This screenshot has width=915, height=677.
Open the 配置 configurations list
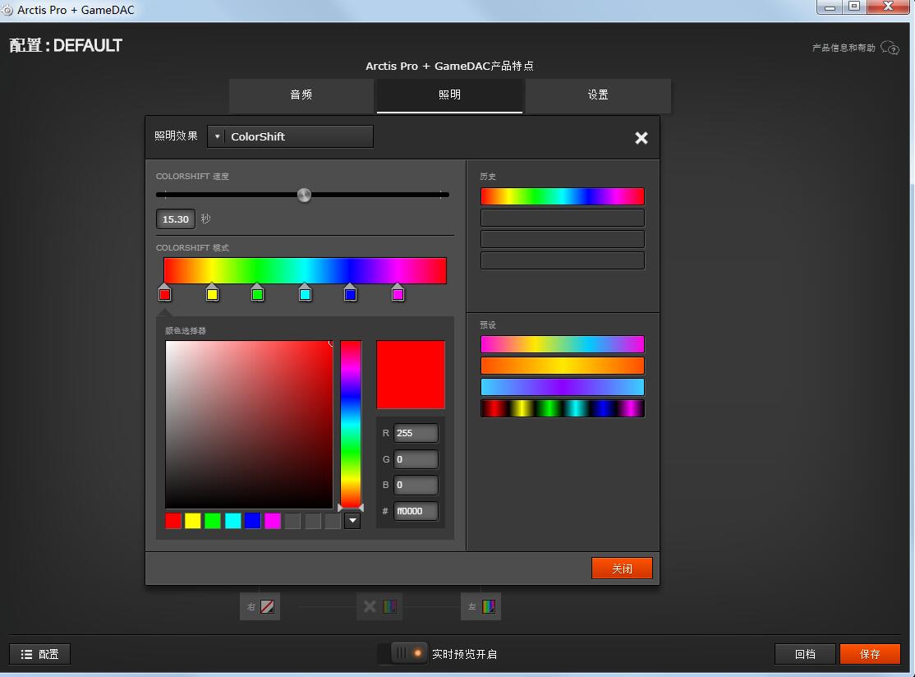tap(39, 654)
